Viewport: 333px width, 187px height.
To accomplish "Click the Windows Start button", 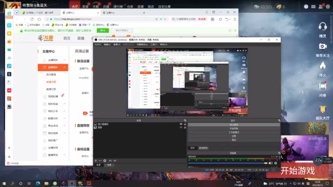I will click(4, 183).
